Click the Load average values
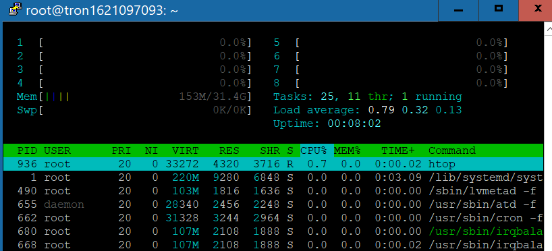Image resolution: width=552 pixels, height=251 pixels. tap(415, 110)
